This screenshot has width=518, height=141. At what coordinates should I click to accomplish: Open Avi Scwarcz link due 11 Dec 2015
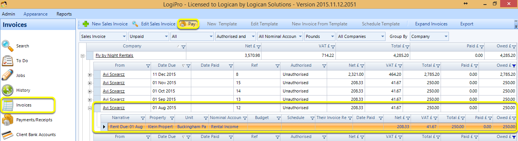coord(113,74)
